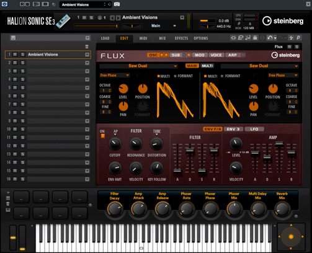Click the previous program arrow in header
312x253 pixels.
(112, 18)
